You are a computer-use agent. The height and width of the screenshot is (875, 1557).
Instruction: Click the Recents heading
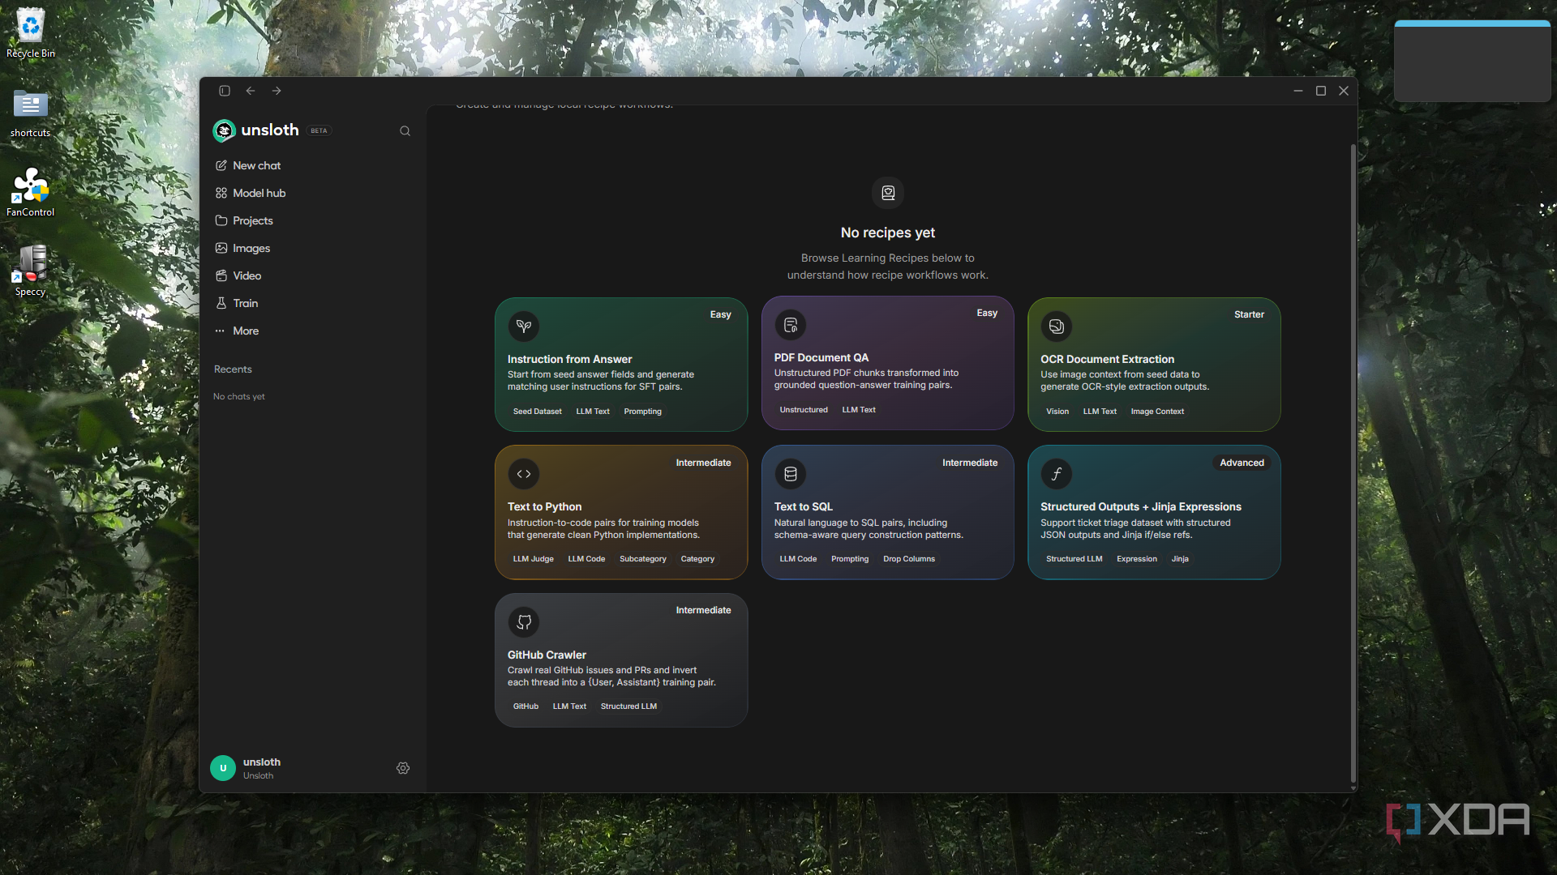[233, 369]
